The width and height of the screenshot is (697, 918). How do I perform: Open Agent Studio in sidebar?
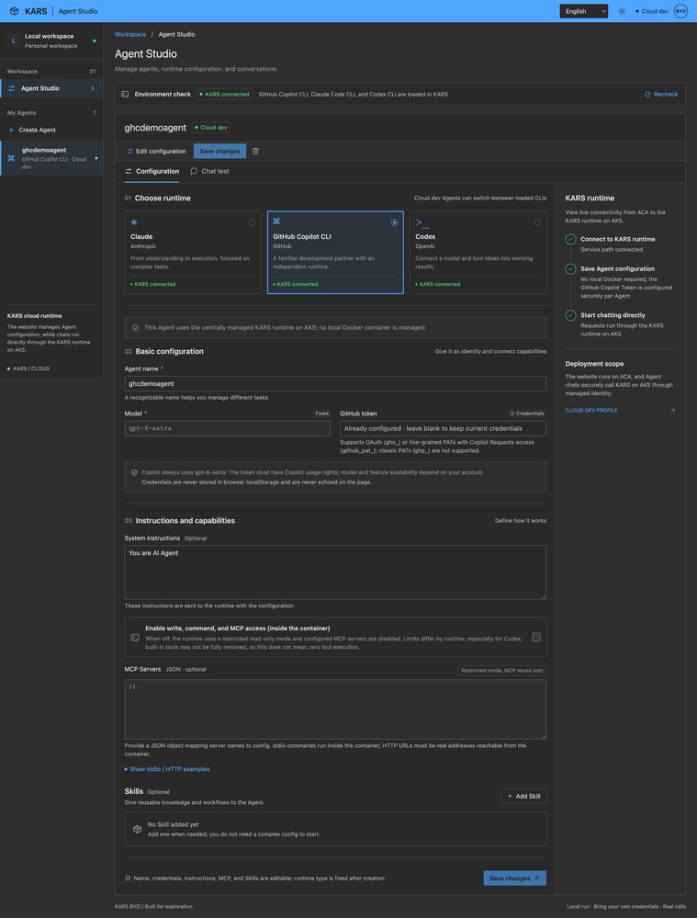[x=51, y=88]
